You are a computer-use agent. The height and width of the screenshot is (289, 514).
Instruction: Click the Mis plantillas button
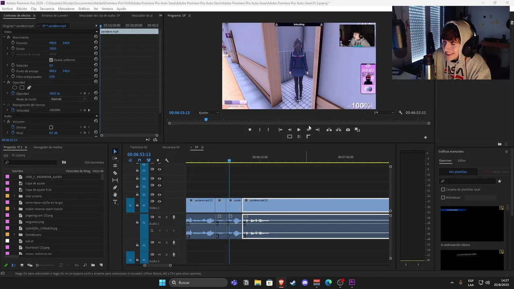(458, 172)
